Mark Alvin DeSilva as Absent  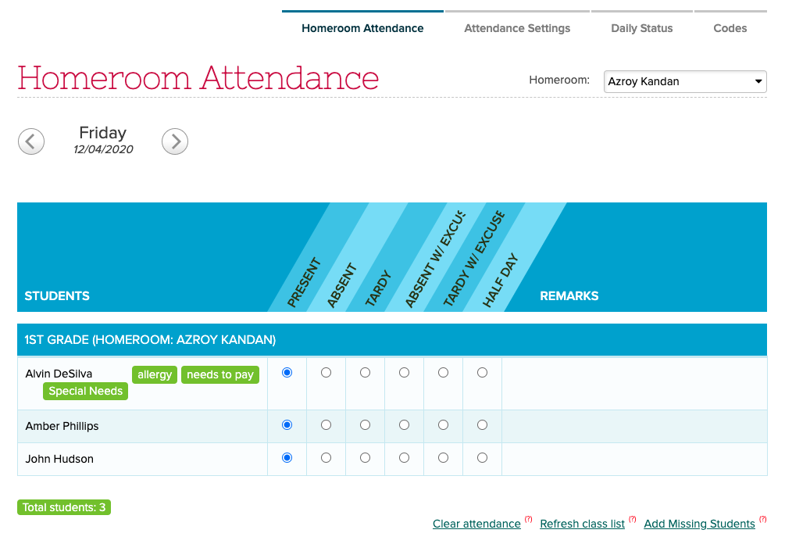[x=326, y=373]
